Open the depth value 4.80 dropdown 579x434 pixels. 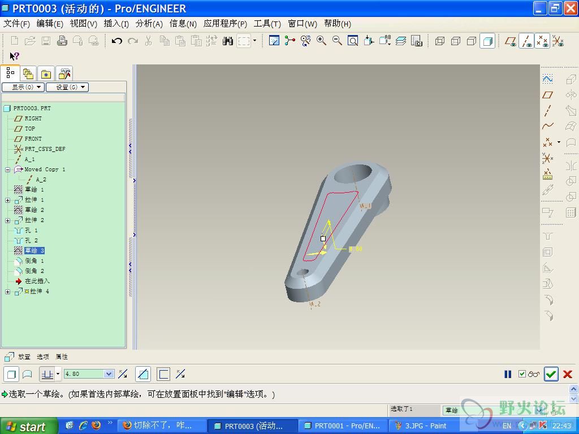click(109, 374)
